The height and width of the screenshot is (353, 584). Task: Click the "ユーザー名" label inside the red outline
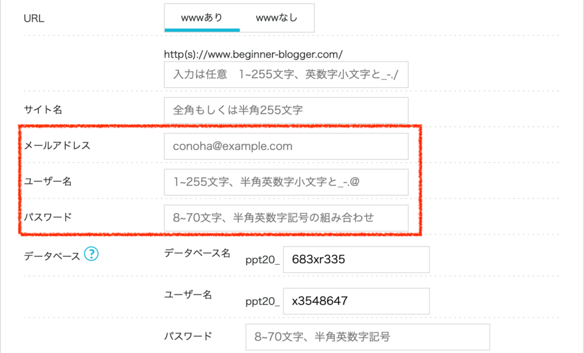coord(47,181)
